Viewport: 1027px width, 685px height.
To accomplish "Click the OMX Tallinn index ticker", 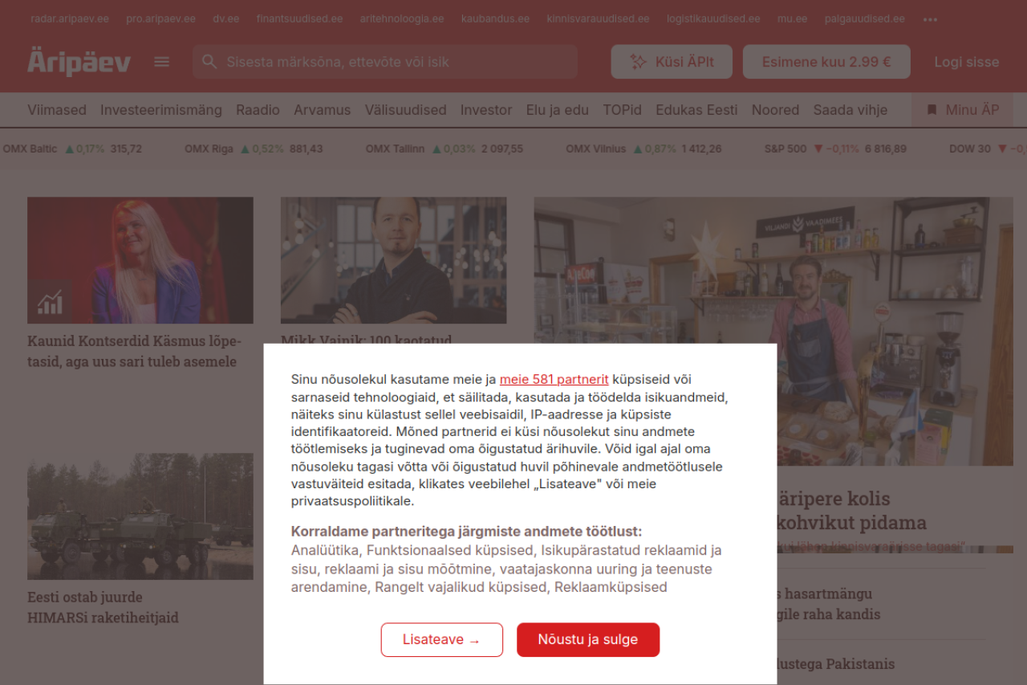I will [444, 149].
